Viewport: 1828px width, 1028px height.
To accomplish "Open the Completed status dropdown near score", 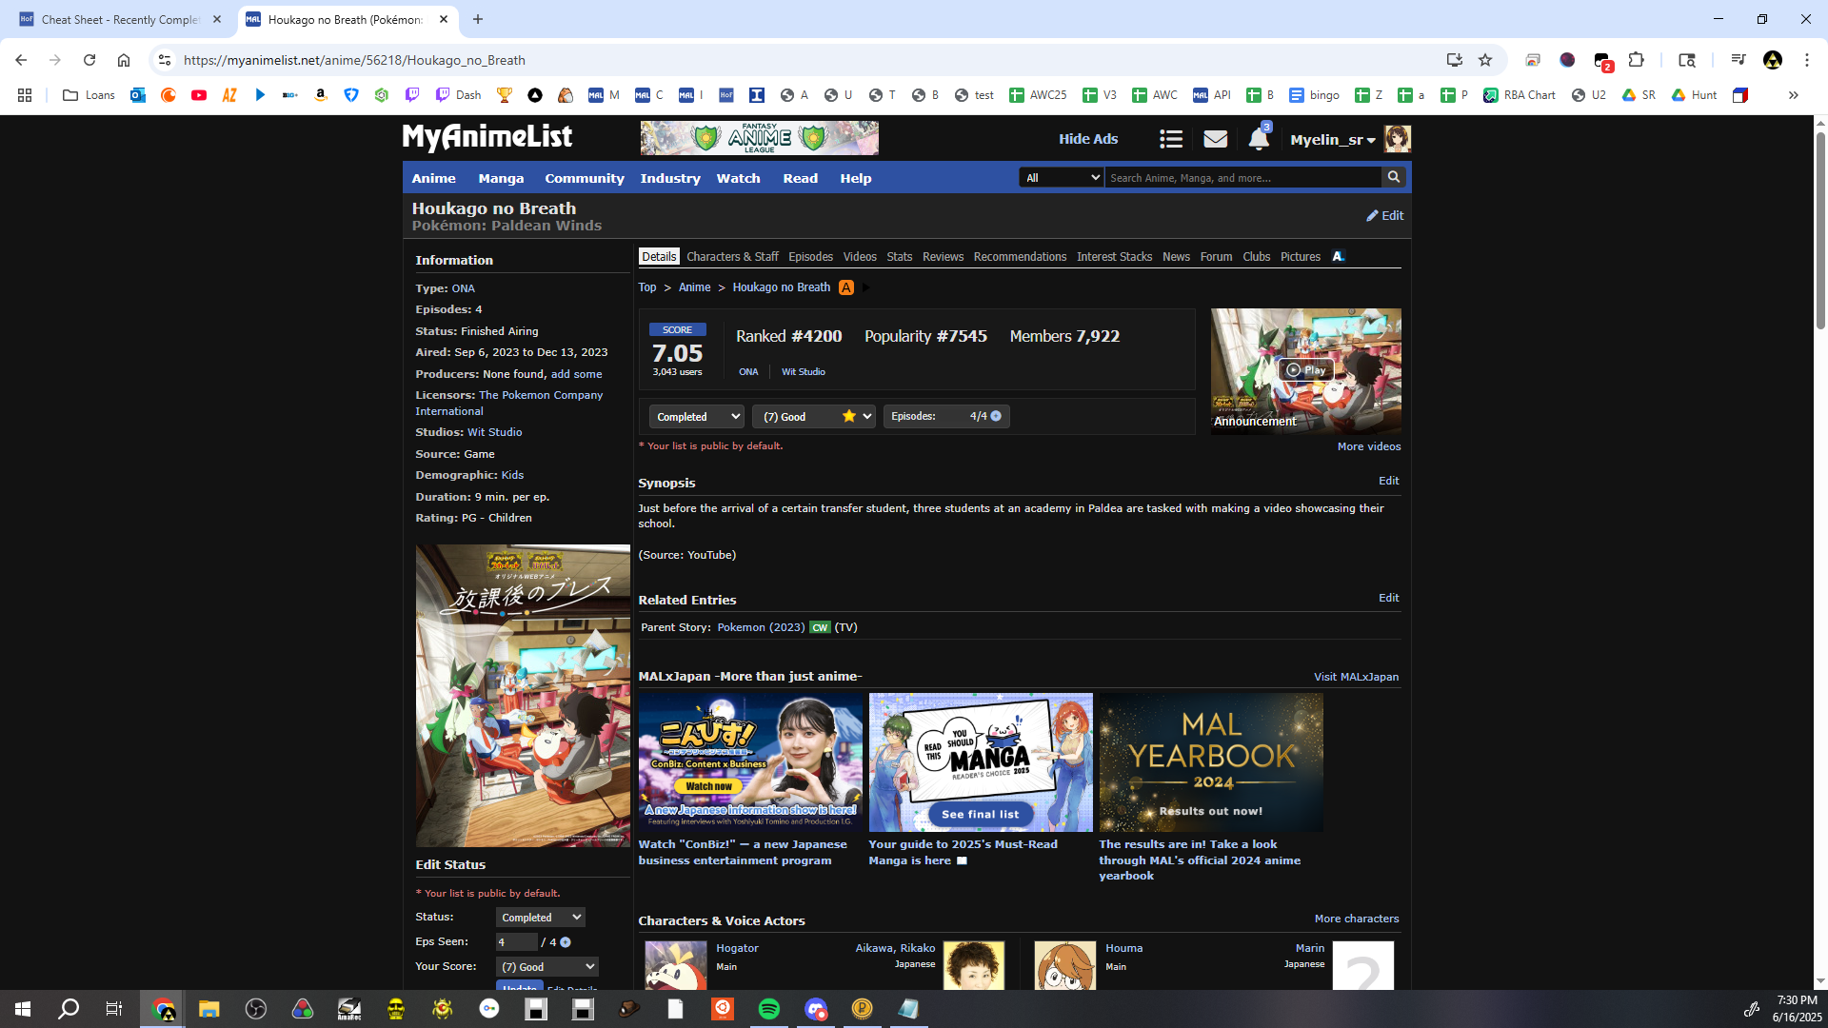I will 697,417.
